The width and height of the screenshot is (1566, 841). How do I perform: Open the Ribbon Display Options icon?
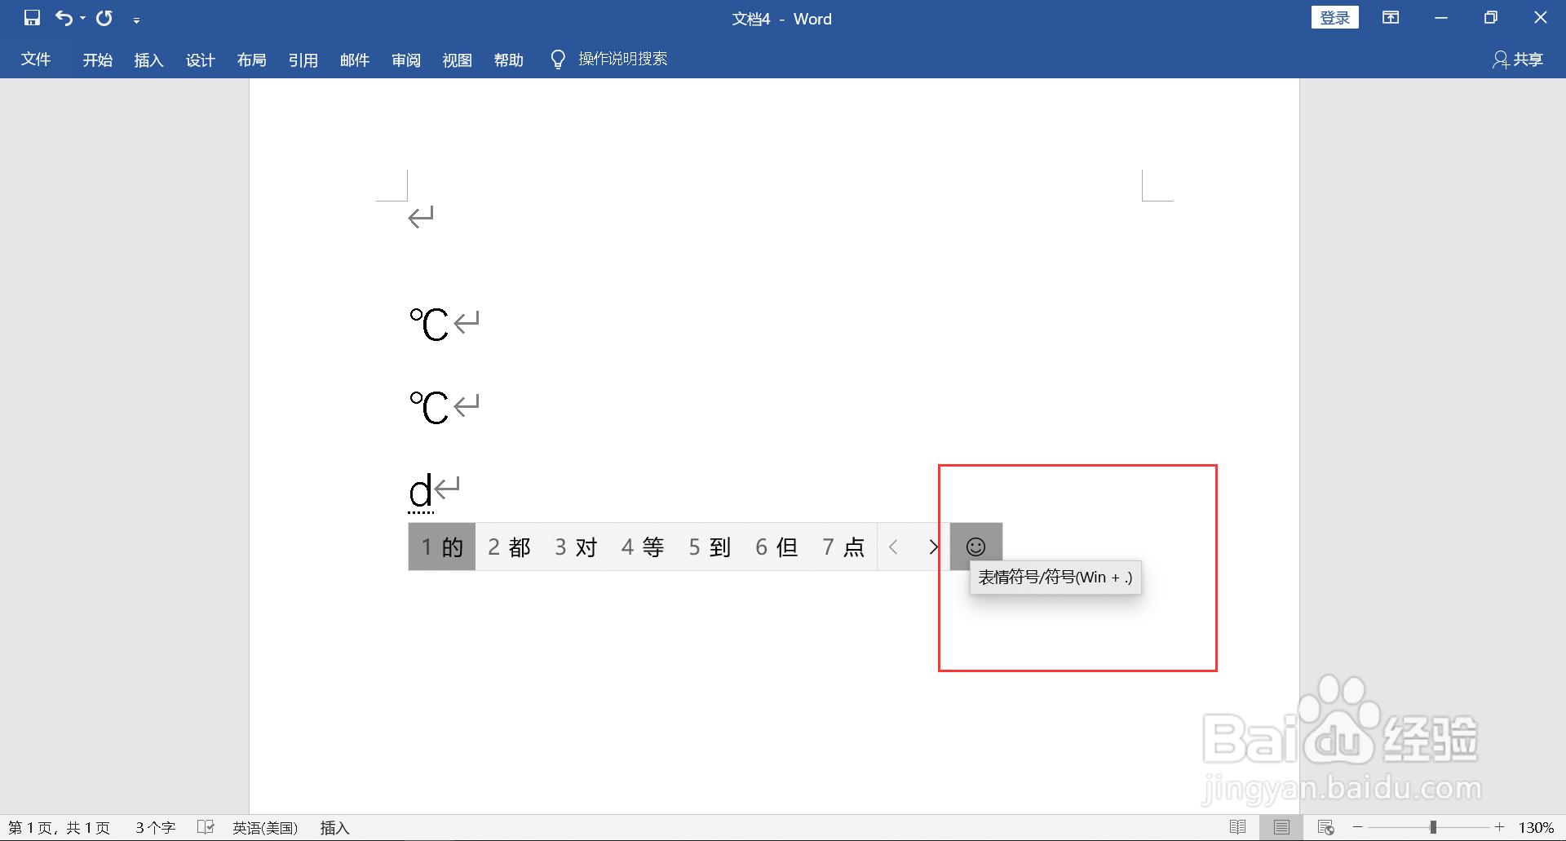tap(1391, 18)
